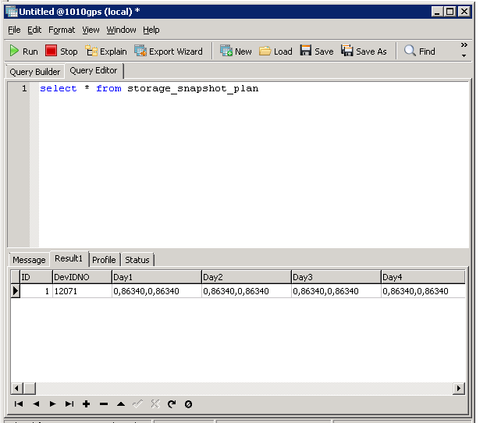Close the query window
The width and height of the screenshot is (494, 423).
click(464, 12)
